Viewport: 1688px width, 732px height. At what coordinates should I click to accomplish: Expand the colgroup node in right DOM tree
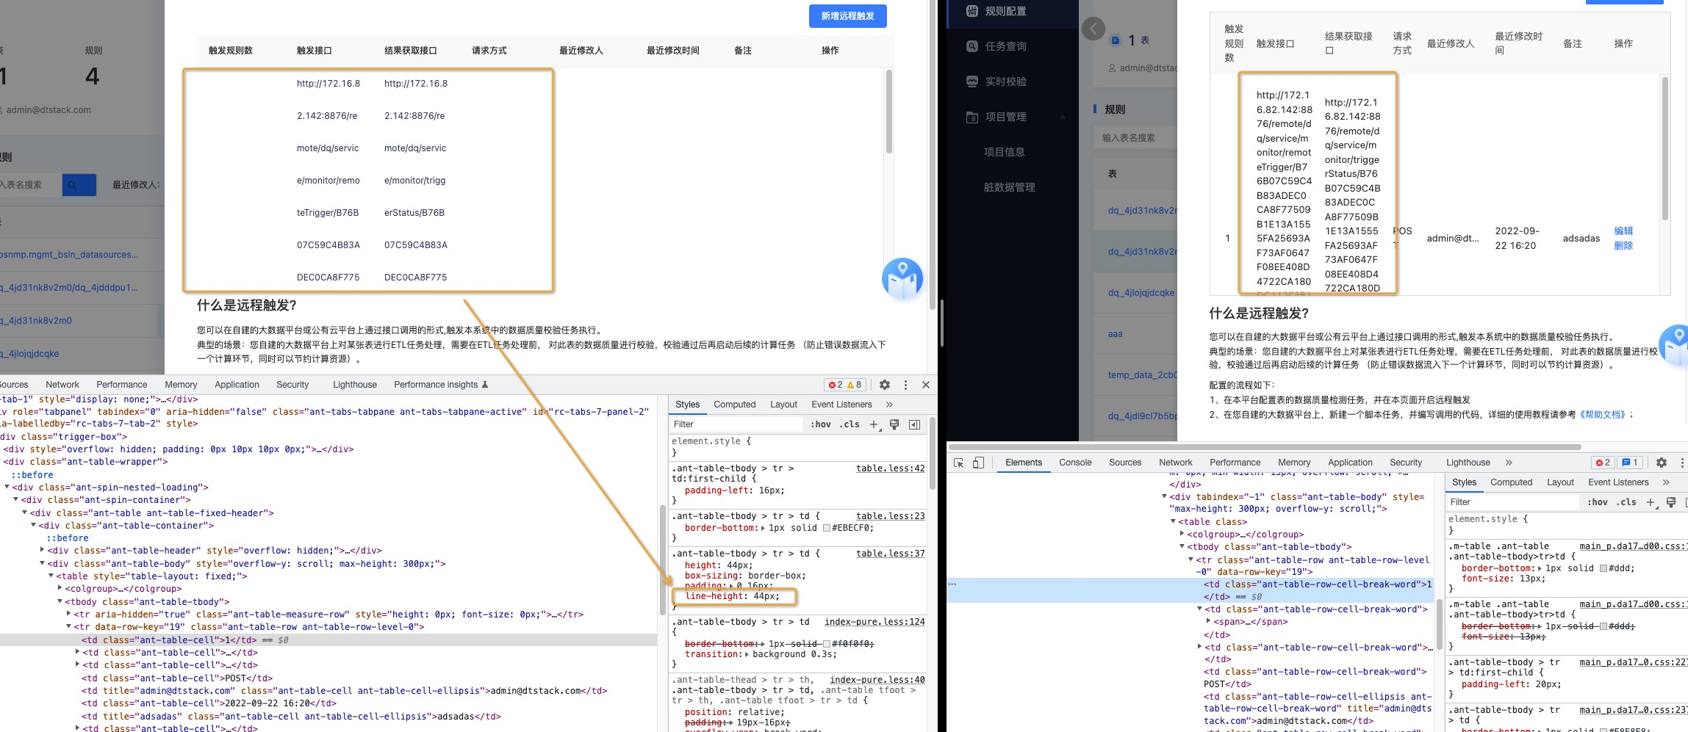[1182, 534]
